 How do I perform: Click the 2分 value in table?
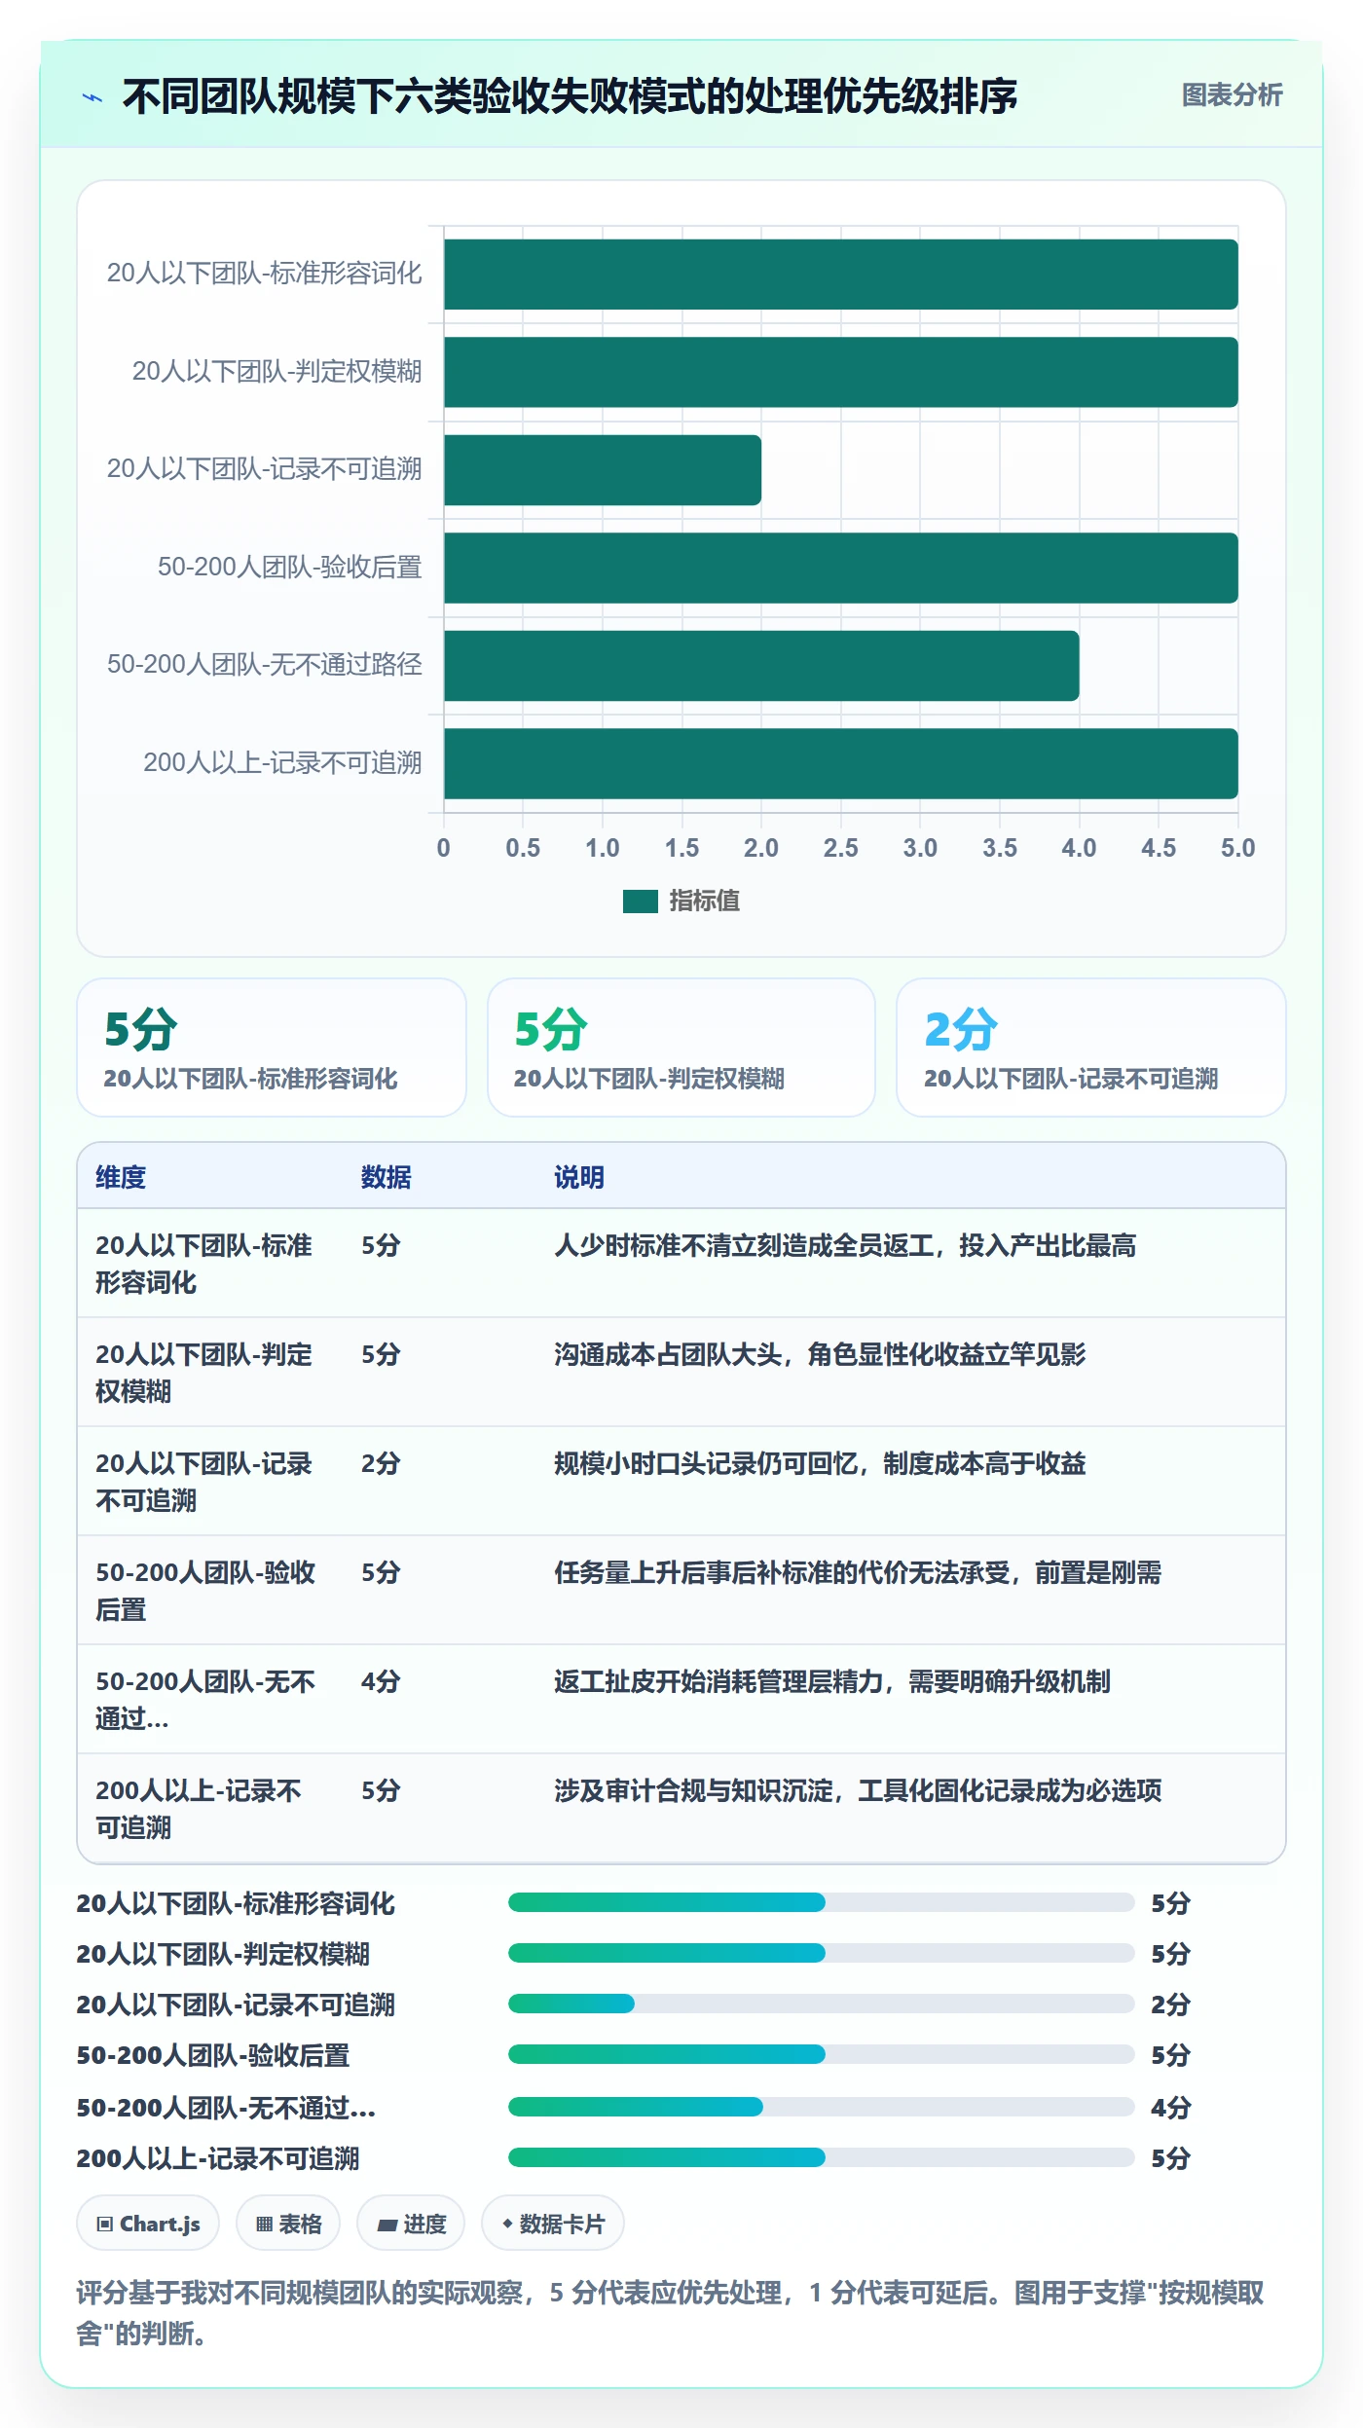coord(381,1463)
